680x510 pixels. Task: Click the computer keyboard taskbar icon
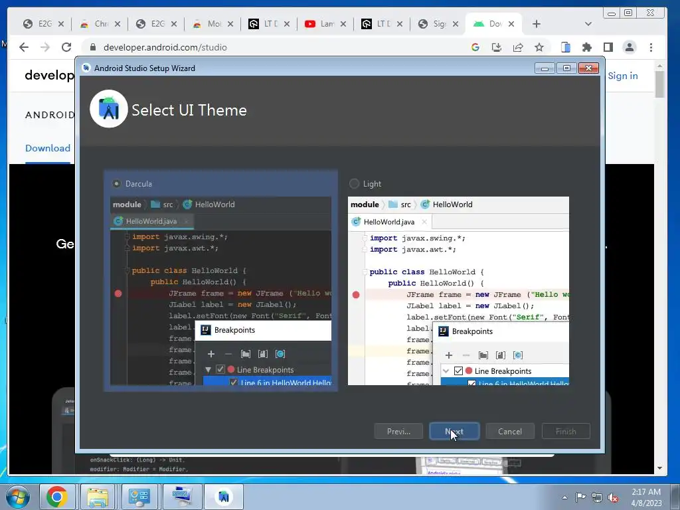coord(182,497)
